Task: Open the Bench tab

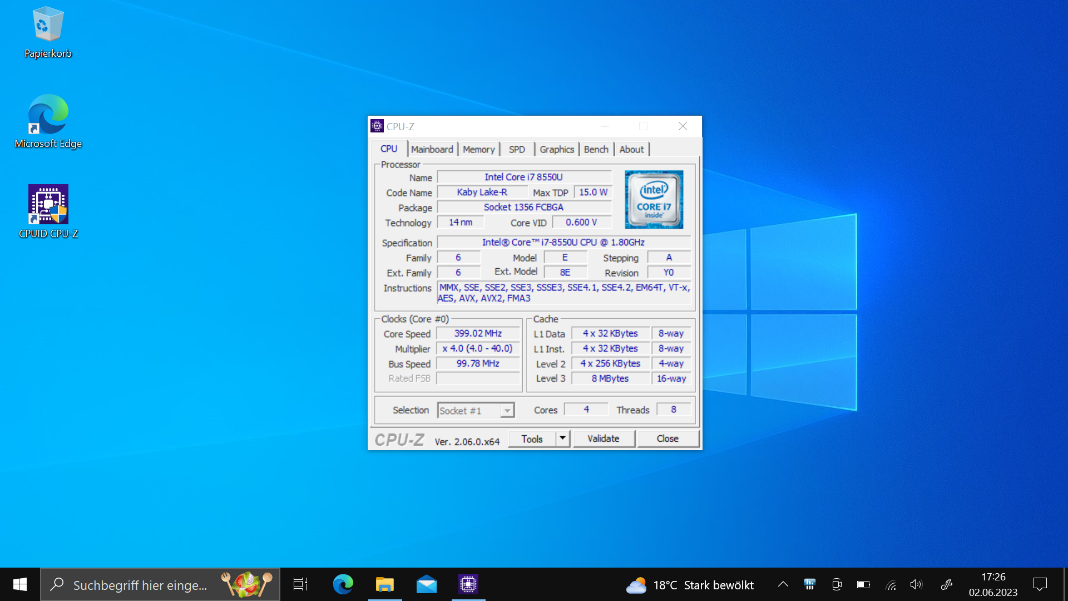Action: pos(596,149)
